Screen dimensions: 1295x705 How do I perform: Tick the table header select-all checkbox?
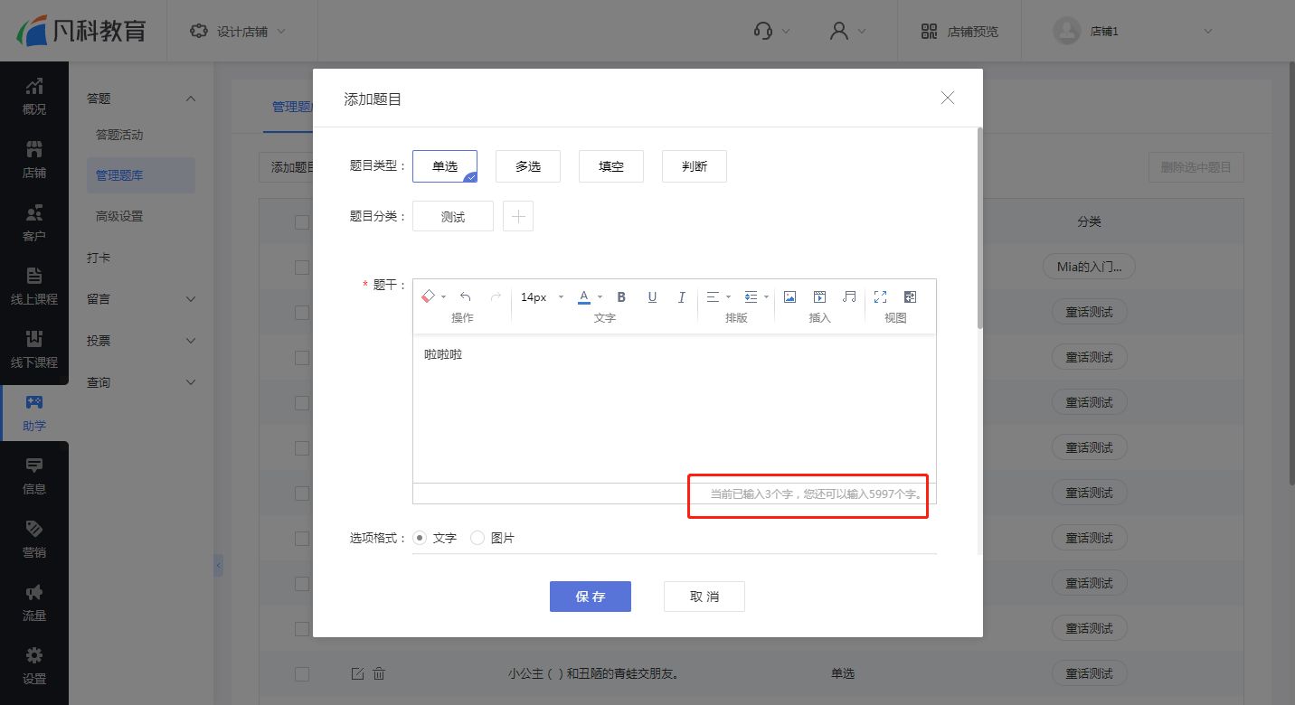click(x=302, y=222)
